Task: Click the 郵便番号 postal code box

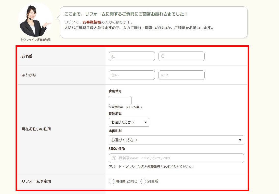Action: 120,100
